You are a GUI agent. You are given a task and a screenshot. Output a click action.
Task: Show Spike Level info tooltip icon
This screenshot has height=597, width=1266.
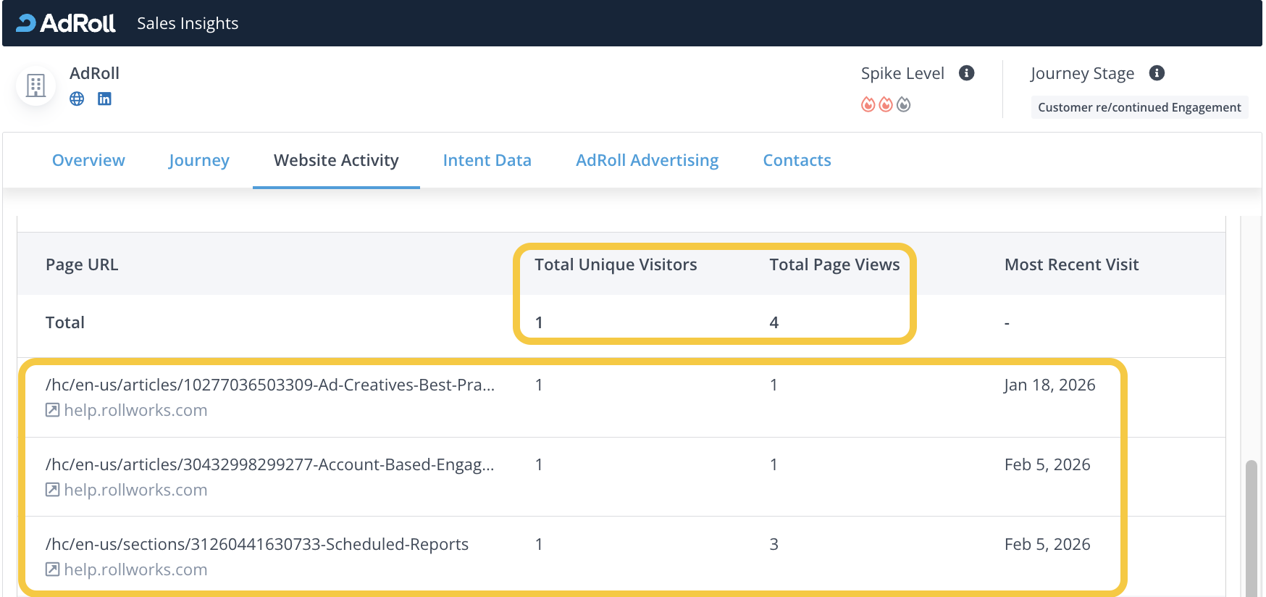966,73
